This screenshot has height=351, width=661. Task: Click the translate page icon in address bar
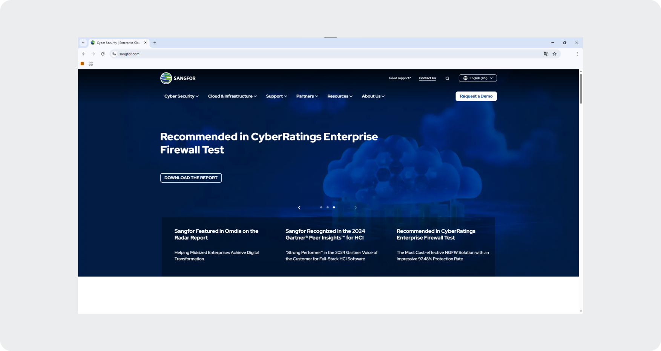click(x=546, y=54)
